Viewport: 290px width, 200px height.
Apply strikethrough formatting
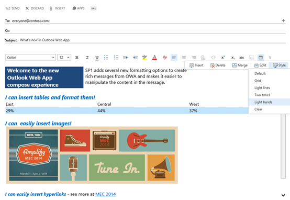[x=241, y=58]
